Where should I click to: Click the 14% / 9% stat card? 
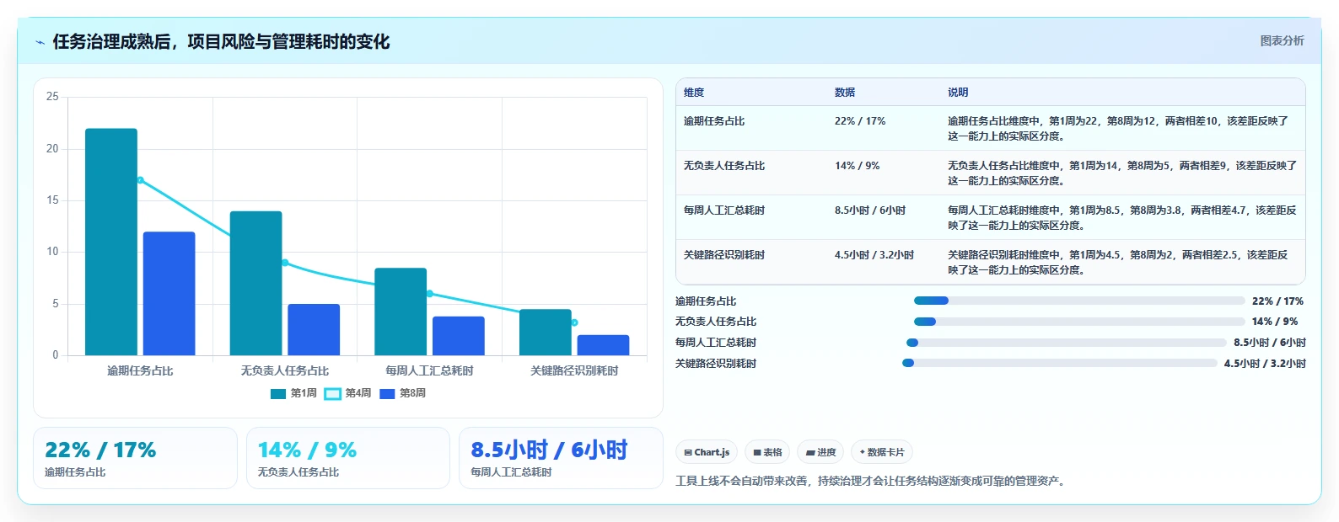point(347,458)
